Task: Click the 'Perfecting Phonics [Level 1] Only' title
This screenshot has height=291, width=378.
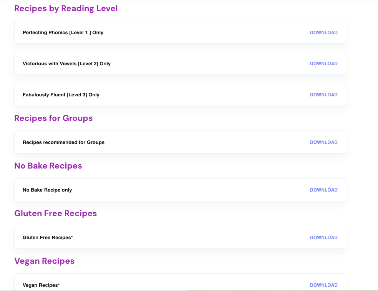Action: coord(63,33)
